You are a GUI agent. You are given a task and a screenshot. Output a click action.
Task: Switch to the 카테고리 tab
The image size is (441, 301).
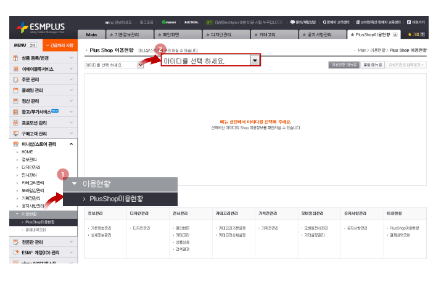coord(274,34)
